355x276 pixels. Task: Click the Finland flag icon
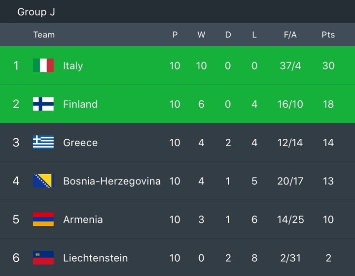43,104
